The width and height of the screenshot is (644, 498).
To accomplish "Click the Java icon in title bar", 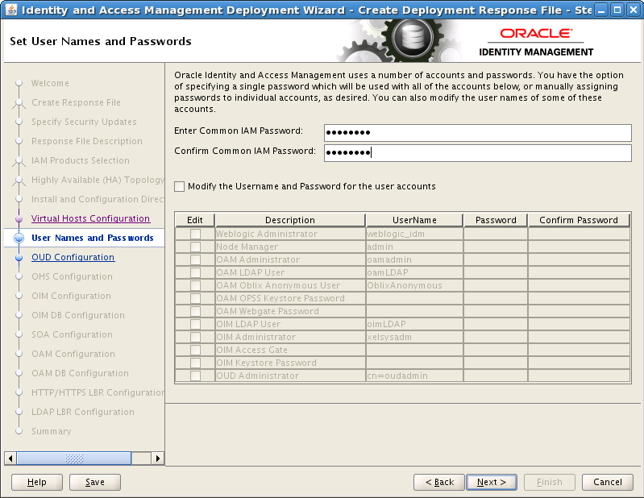I will coord(11,10).
